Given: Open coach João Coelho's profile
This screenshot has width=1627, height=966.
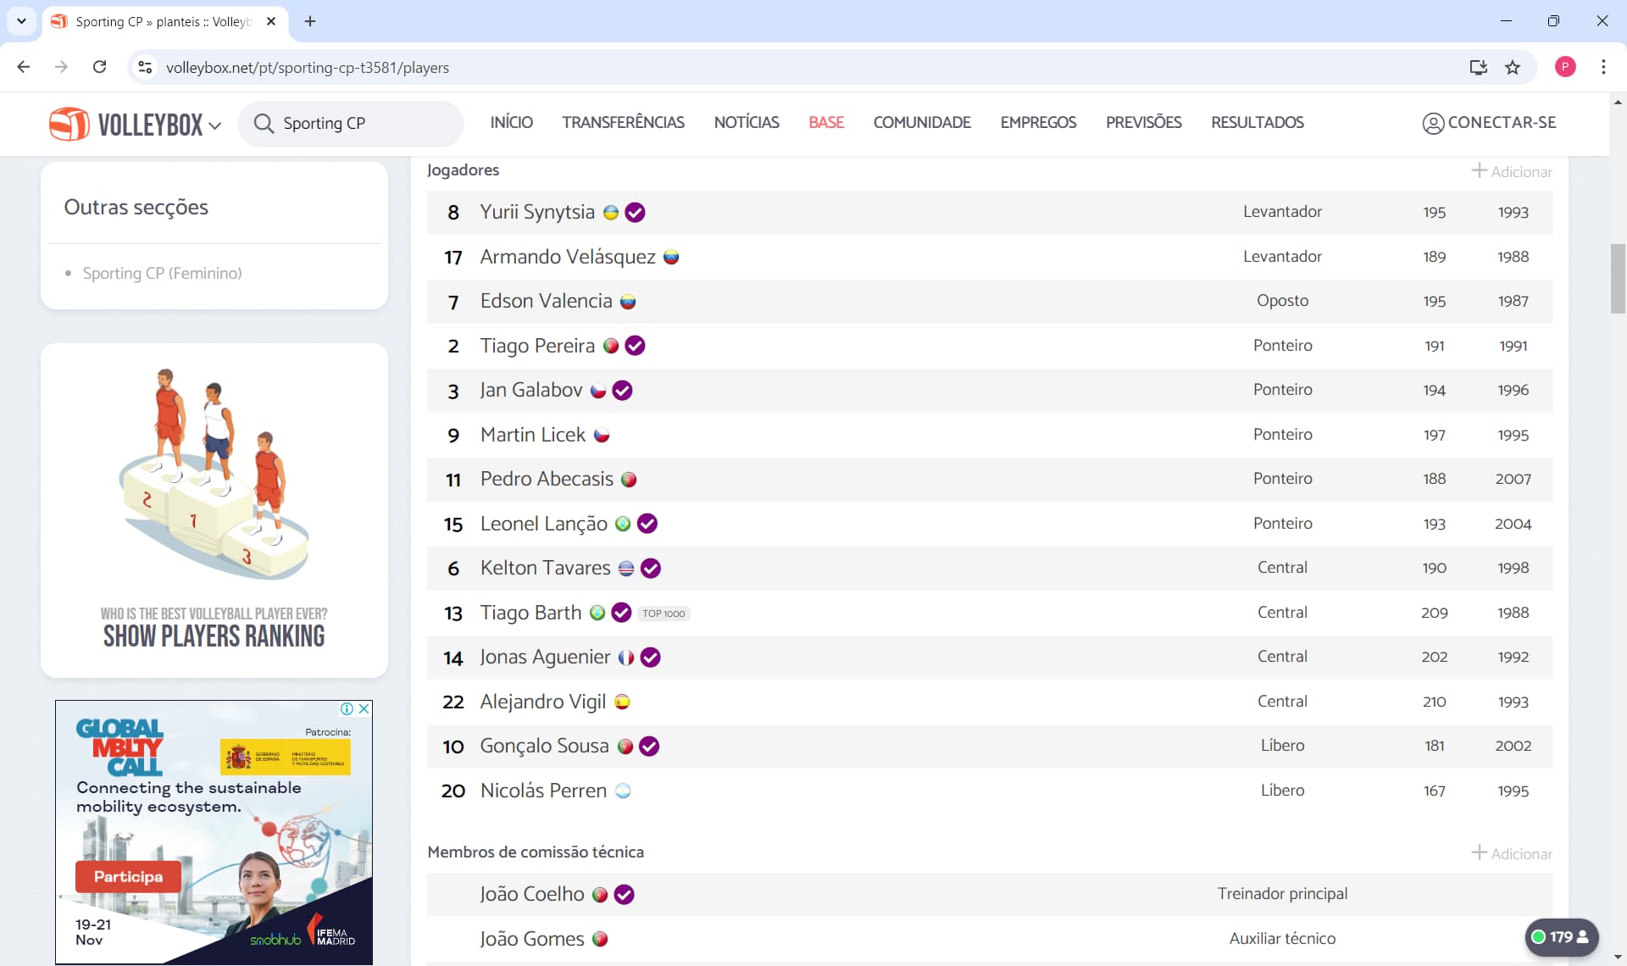Looking at the screenshot, I should click(532, 894).
